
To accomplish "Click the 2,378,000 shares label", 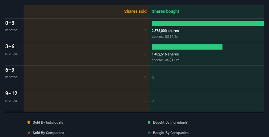I will [x=165, y=31].
